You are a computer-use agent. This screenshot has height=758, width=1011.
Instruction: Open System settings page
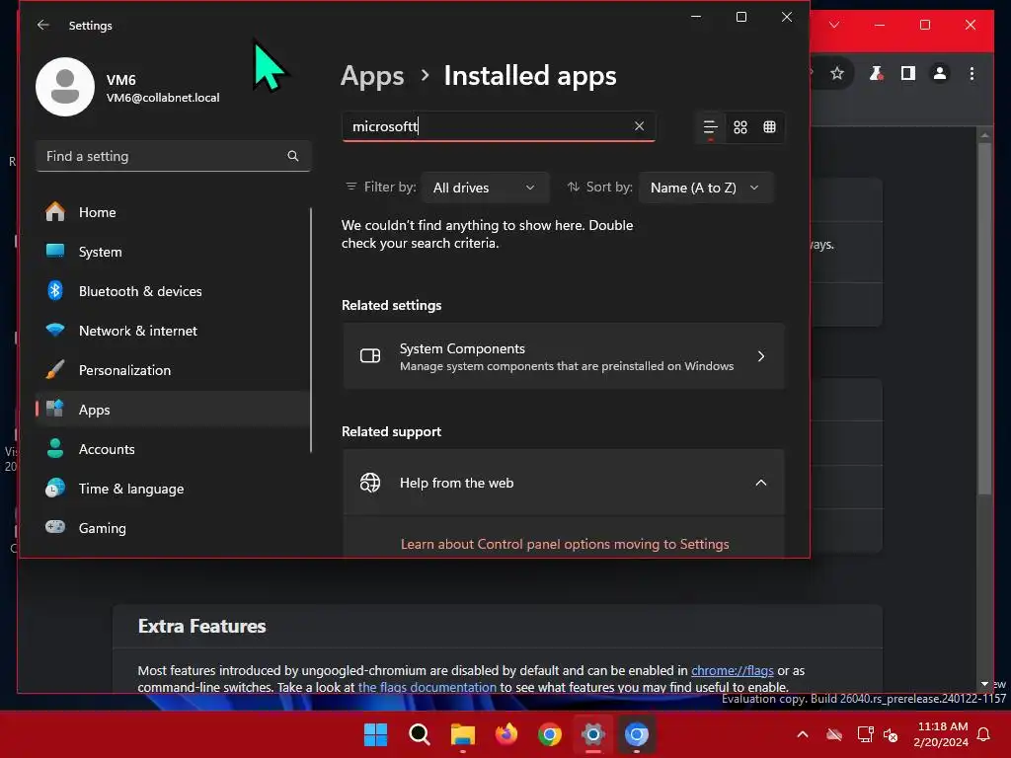pyautogui.click(x=173, y=252)
